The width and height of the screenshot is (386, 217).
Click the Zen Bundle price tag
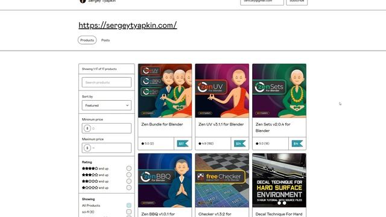click(x=183, y=143)
